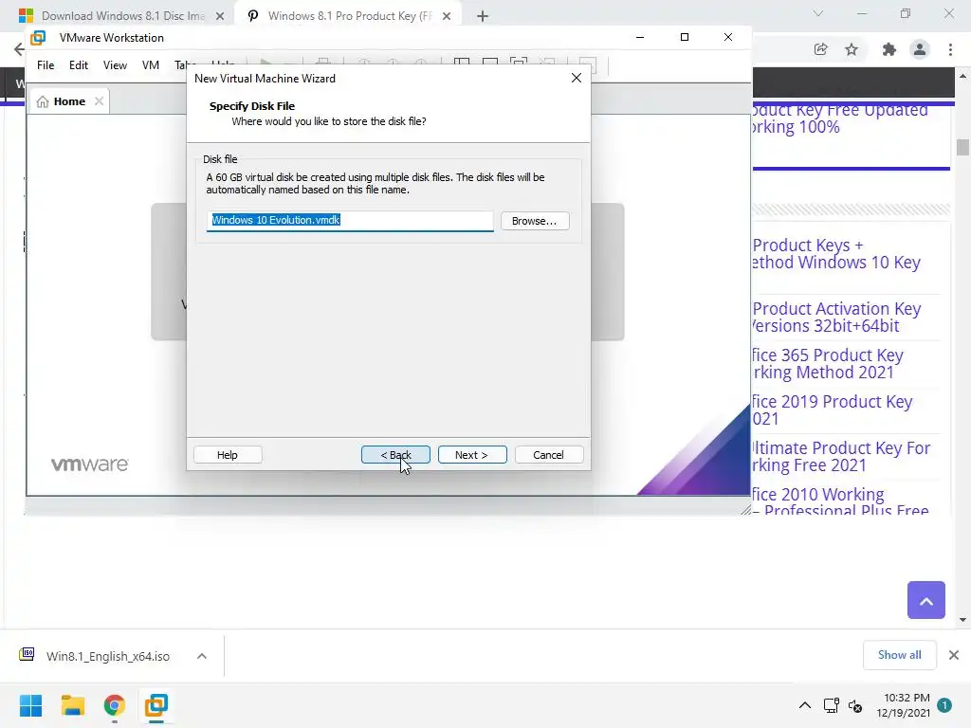Click the muted volume tray icon
Viewport: 971px width, 728px height.
click(x=855, y=705)
